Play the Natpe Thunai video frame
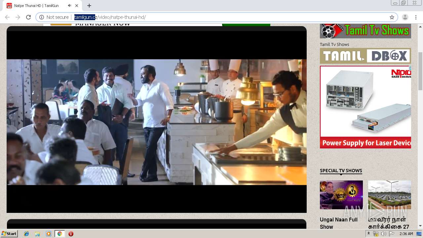The width and height of the screenshot is (423, 238). click(157, 122)
